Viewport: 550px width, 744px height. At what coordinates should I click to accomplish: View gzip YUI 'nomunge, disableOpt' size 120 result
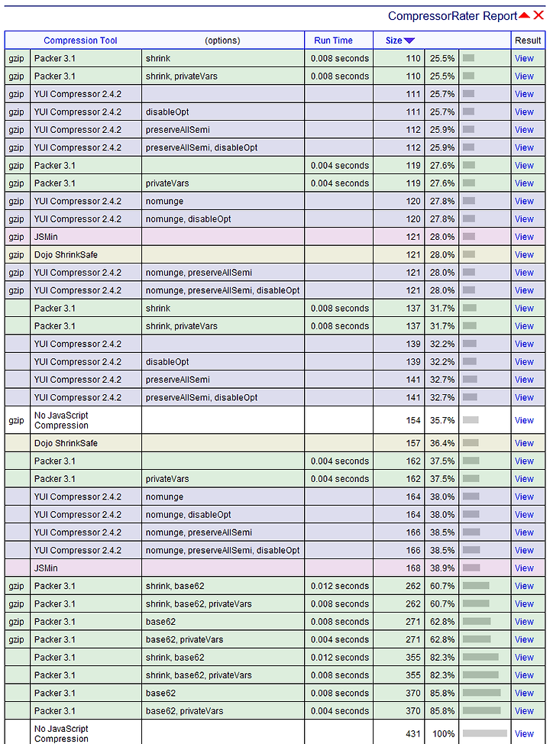pyautogui.click(x=524, y=218)
